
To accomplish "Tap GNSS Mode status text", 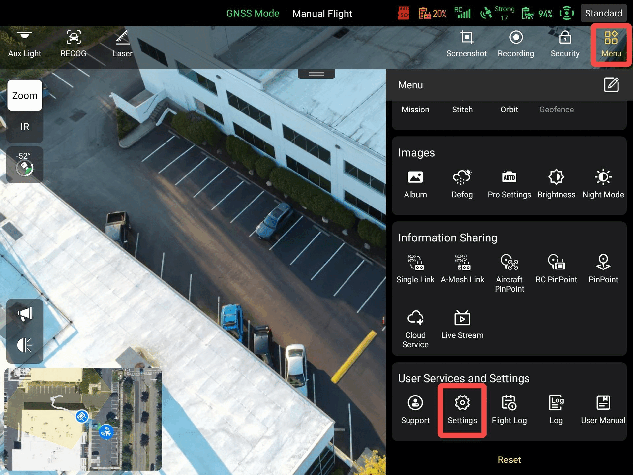I will 253,13.
